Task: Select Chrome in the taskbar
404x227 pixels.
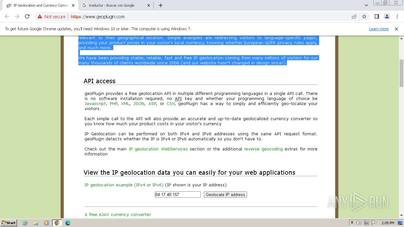Action: point(57,223)
